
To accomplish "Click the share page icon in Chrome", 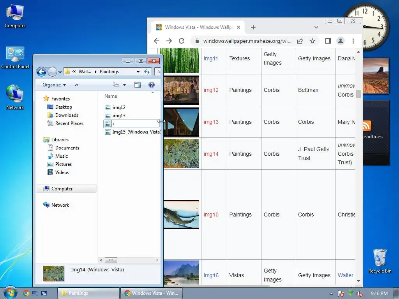I will [x=300, y=41].
